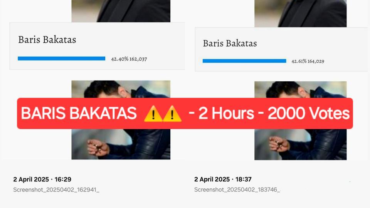Viewport: 370px width, 208px height.
Task: Click filename Screenshot_20250402_183746_
Action: point(237,190)
